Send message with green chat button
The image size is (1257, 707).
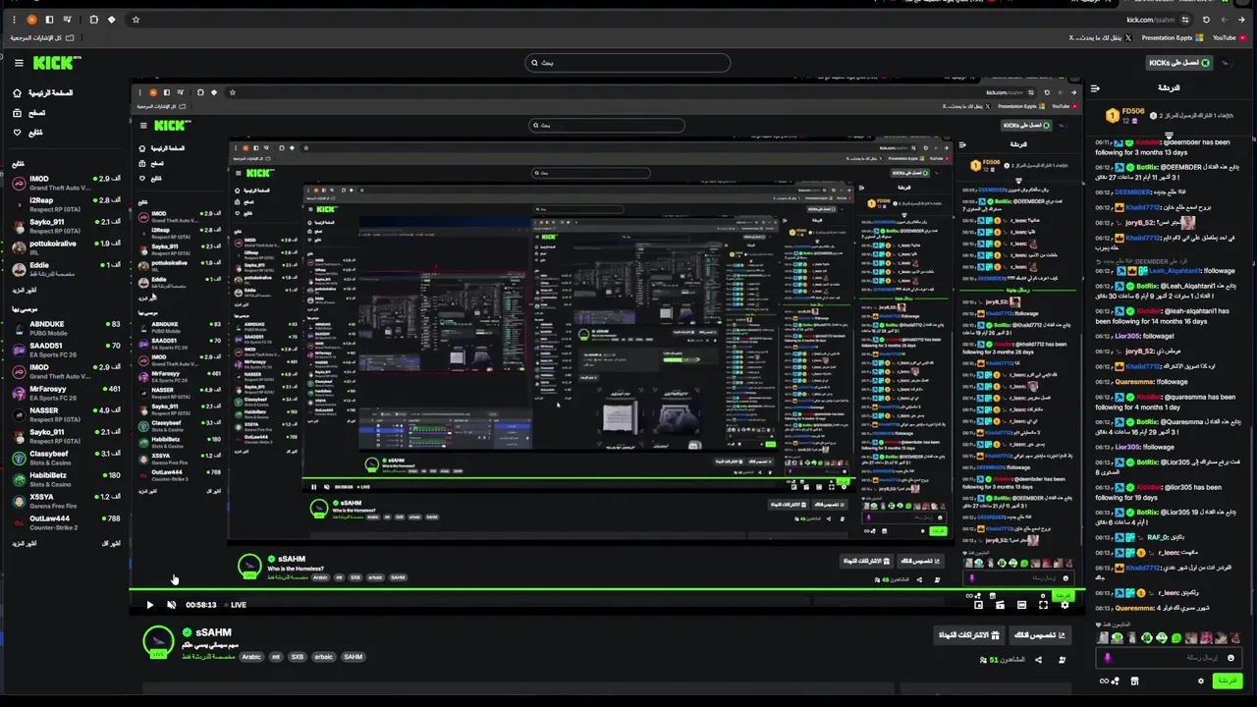[x=1228, y=680]
